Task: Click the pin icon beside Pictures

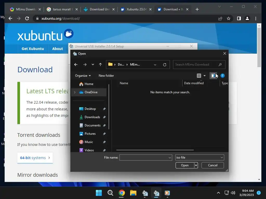Action: 104,134
